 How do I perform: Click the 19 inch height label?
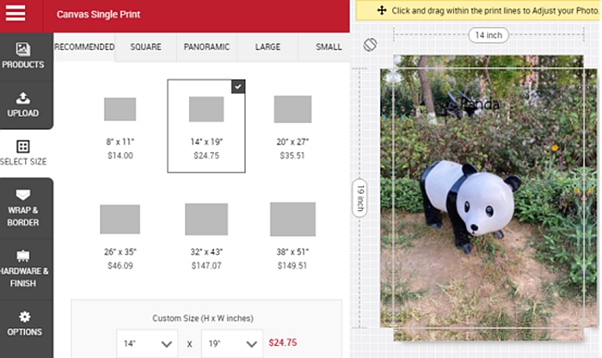pos(360,198)
